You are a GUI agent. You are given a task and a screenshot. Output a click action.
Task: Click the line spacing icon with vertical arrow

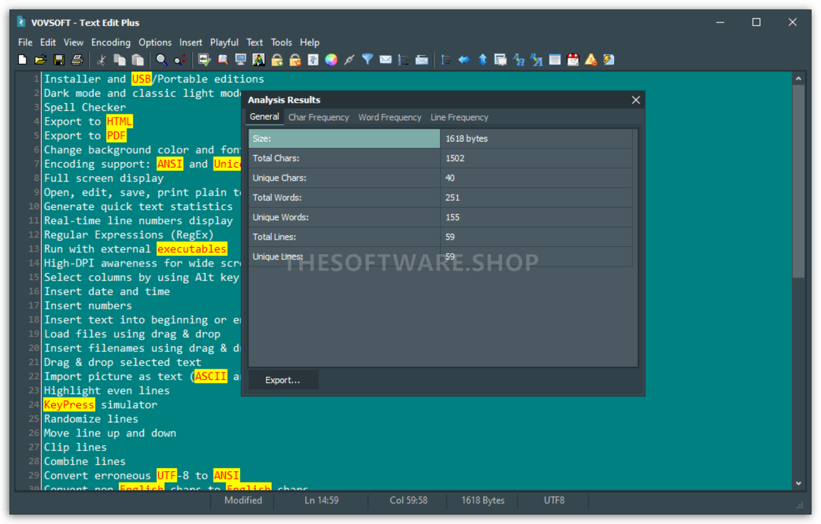point(446,60)
